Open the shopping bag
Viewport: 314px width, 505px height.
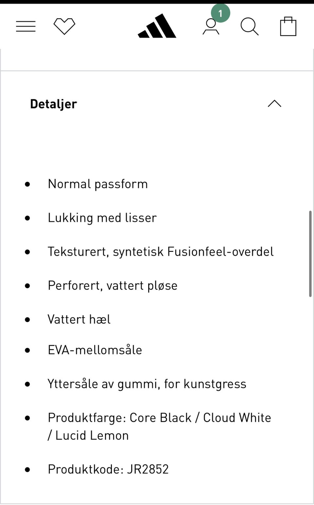(288, 27)
